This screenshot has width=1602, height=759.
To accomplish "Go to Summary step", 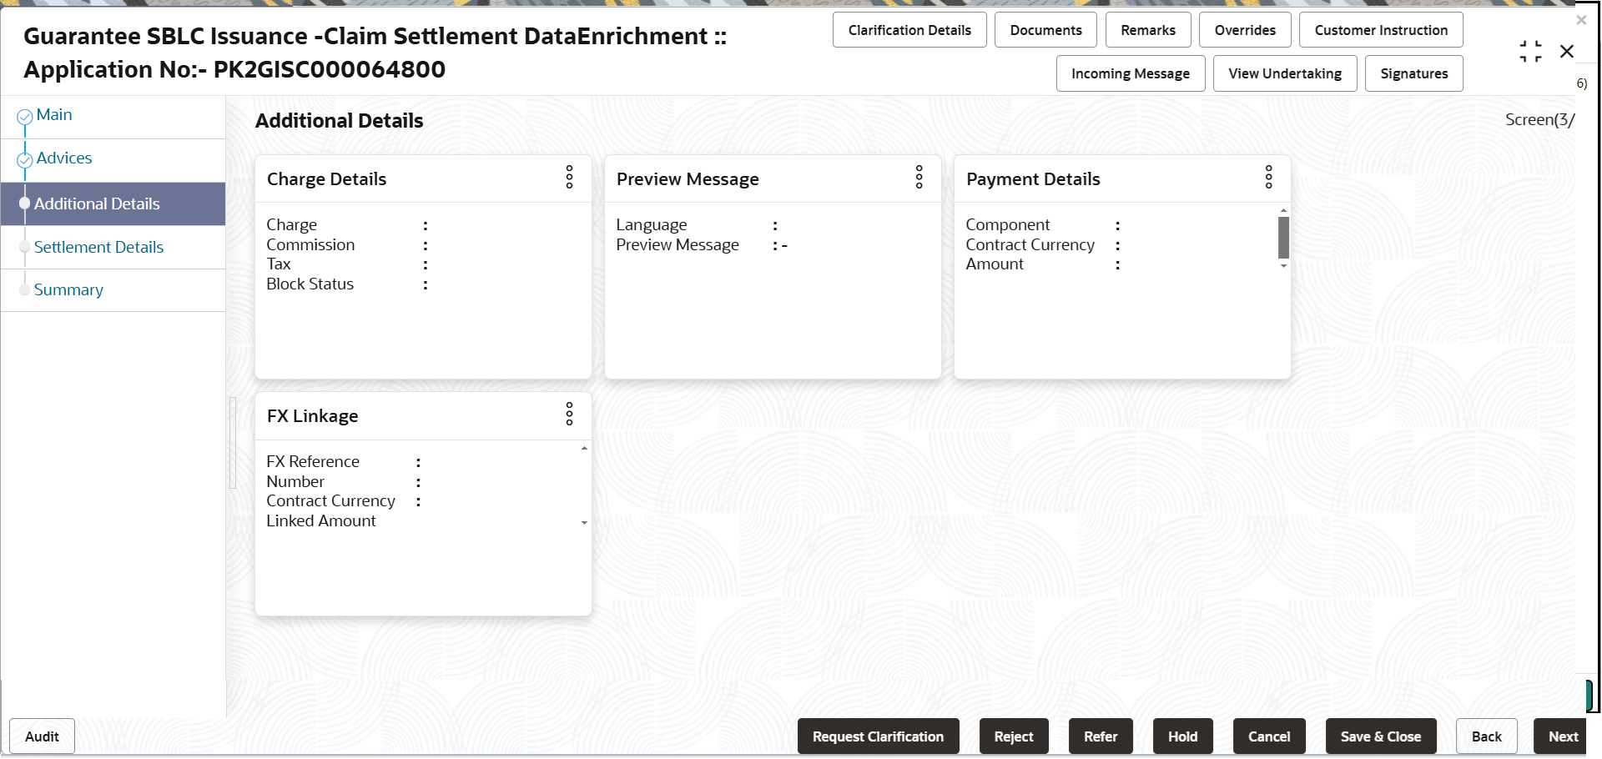I will tap(68, 290).
